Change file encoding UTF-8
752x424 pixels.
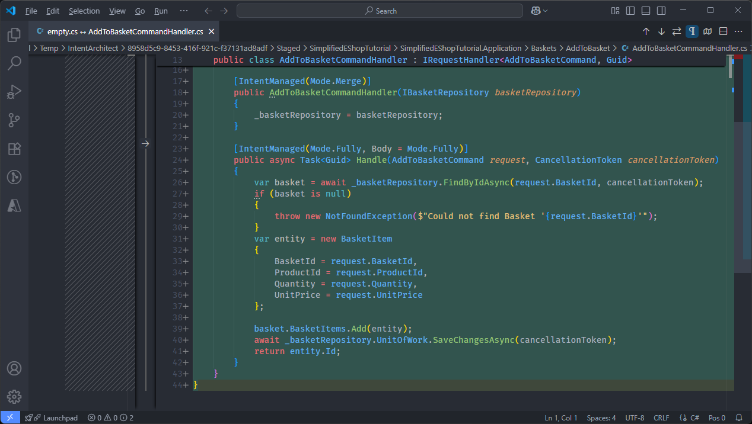[x=635, y=417]
